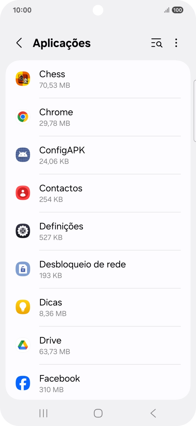196x426 pixels.
Task: Open the Chess app icon
Action: 23,79
